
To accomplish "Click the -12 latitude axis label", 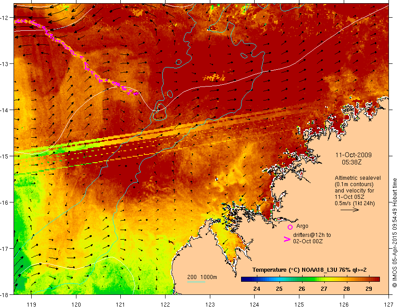I will pyautogui.click(x=5, y=18).
